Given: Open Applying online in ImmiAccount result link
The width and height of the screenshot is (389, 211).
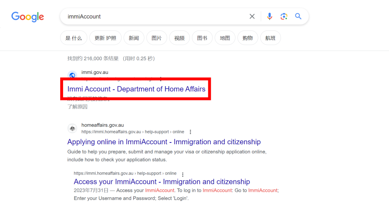Looking at the screenshot, I should (164, 142).
